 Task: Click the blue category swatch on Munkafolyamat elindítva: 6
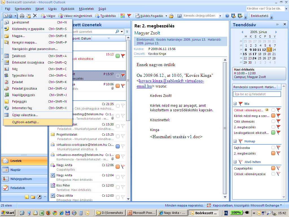click(x=118, y=146)
